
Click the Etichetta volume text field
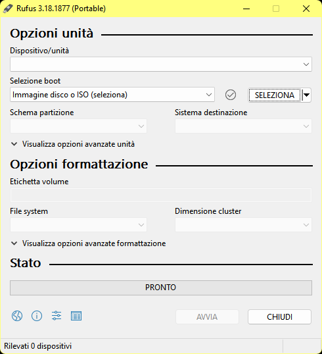(x=161, y=195)
